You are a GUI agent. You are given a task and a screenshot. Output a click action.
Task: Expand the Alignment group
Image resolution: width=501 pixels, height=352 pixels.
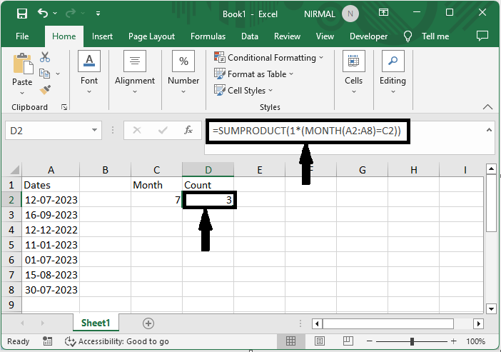(135, 73)
